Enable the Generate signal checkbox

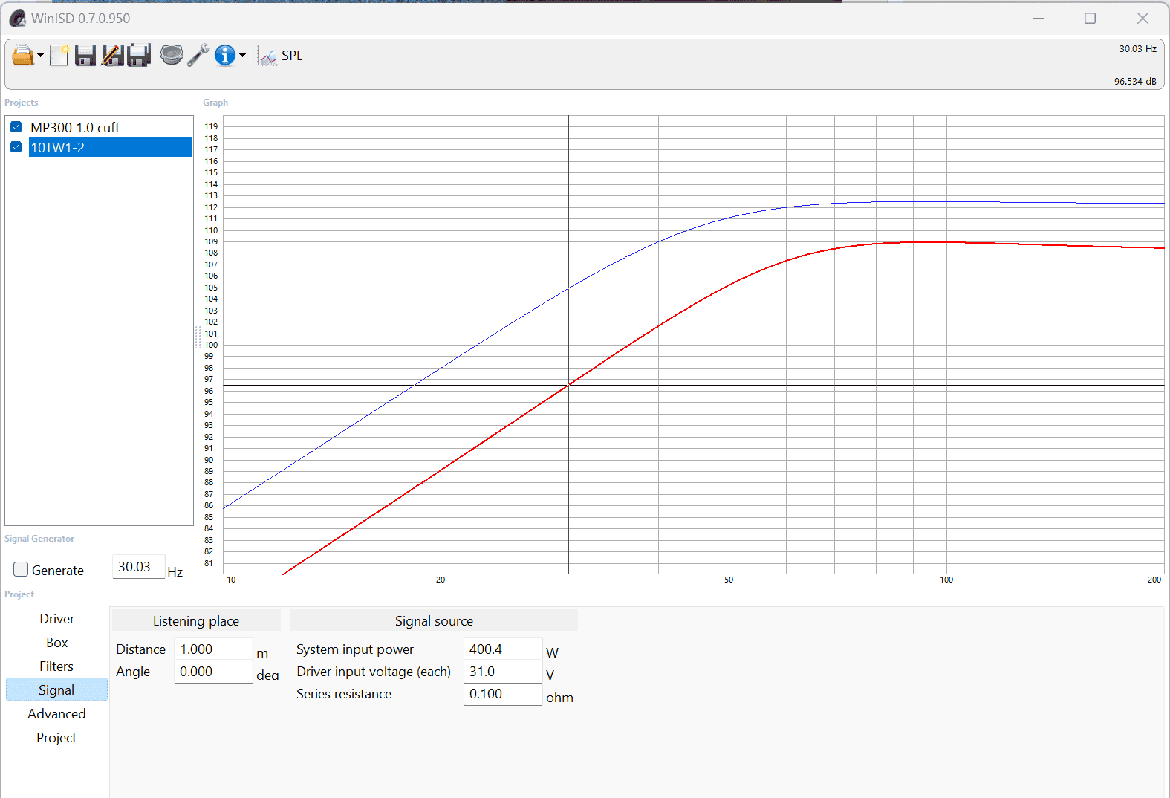(x=21, y=570)
